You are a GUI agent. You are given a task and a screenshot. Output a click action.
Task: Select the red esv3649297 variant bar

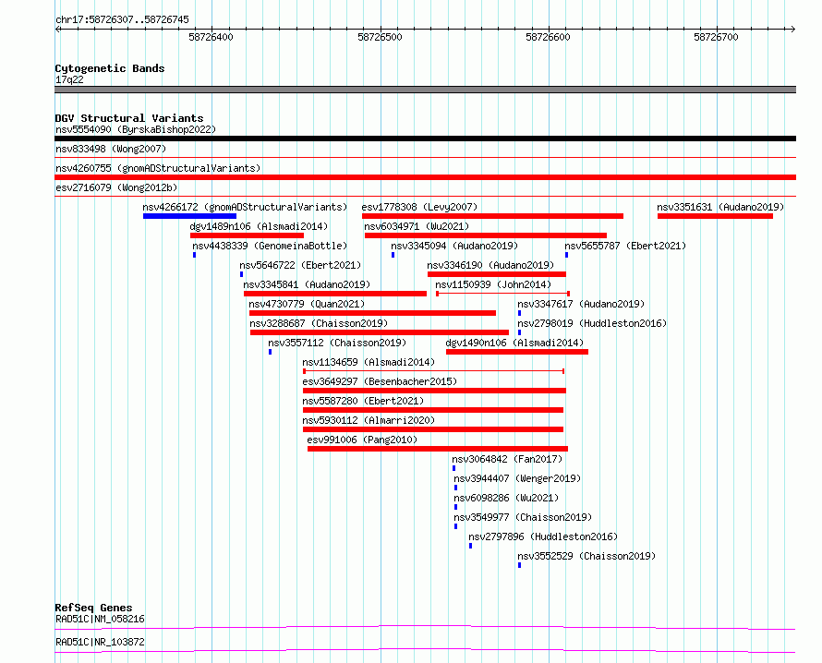coord(434,391)
